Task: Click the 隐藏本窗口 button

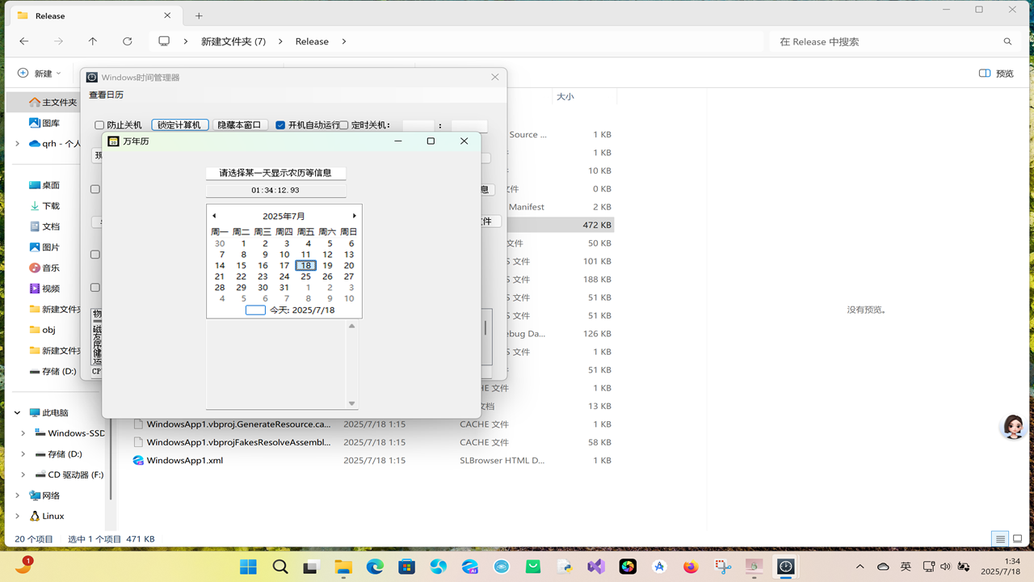Action: [239, 125]
